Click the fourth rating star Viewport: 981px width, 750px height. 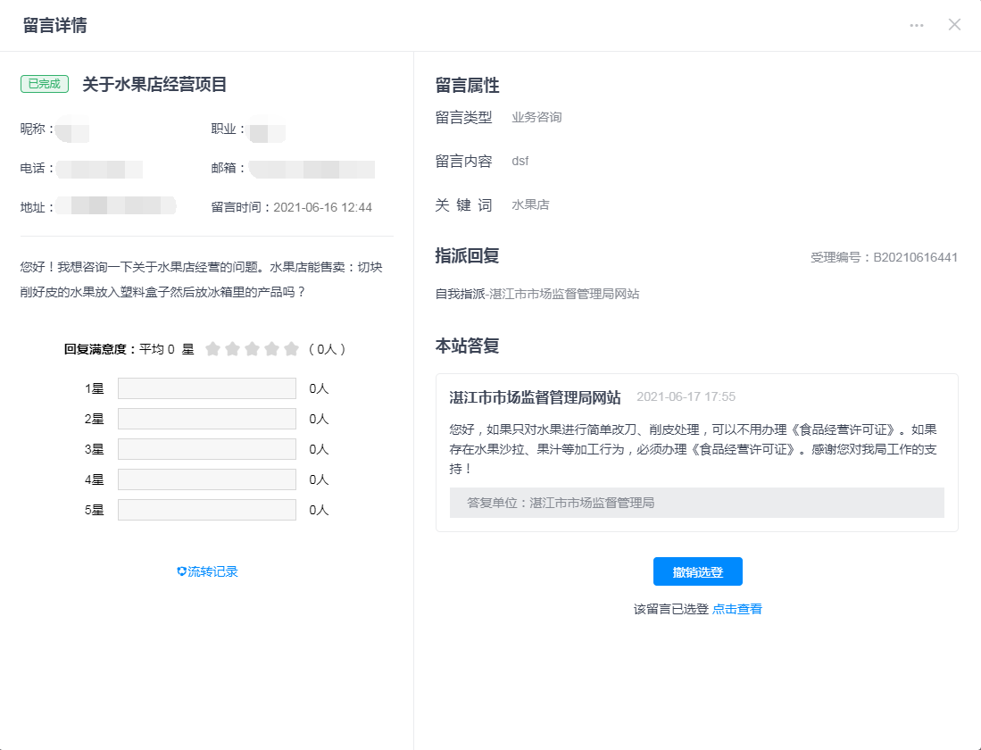click(x=271, y=349)
